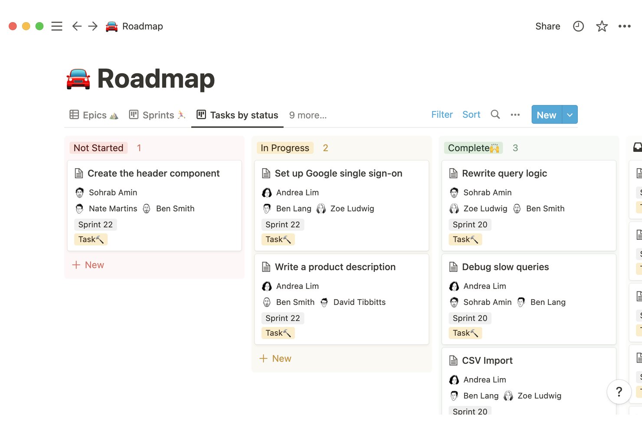642x428 pixels.
Task: Click the large car emoji page icon
Action: coord(78,79)
